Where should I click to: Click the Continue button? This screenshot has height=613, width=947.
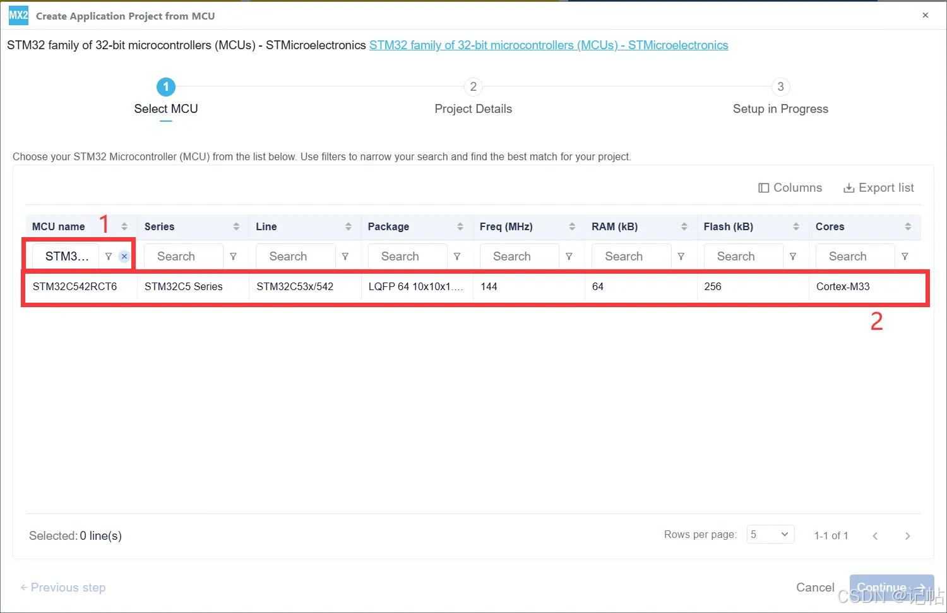(x=891, y=588)
